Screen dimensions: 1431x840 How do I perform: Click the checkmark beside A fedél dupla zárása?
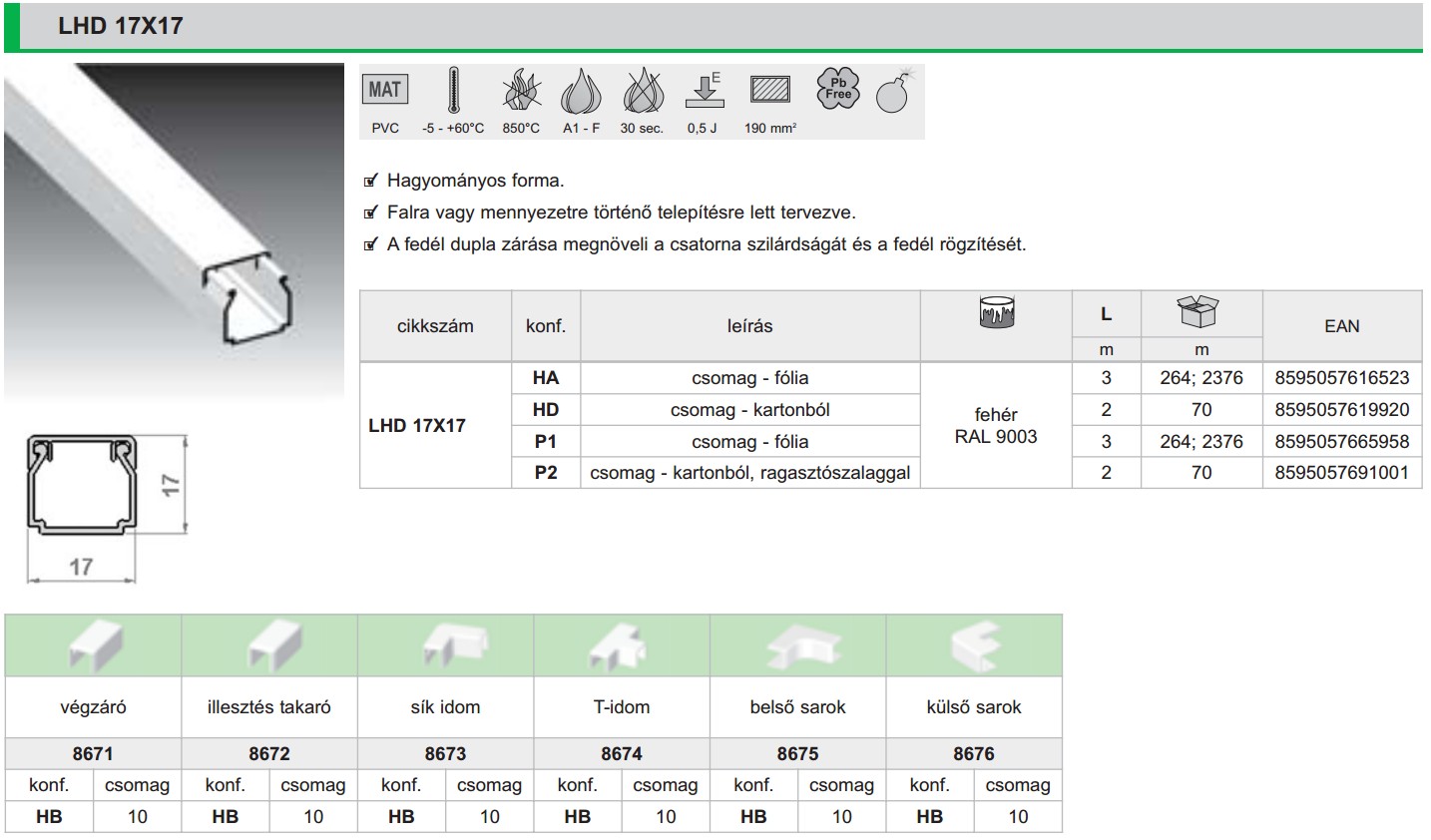371,244
